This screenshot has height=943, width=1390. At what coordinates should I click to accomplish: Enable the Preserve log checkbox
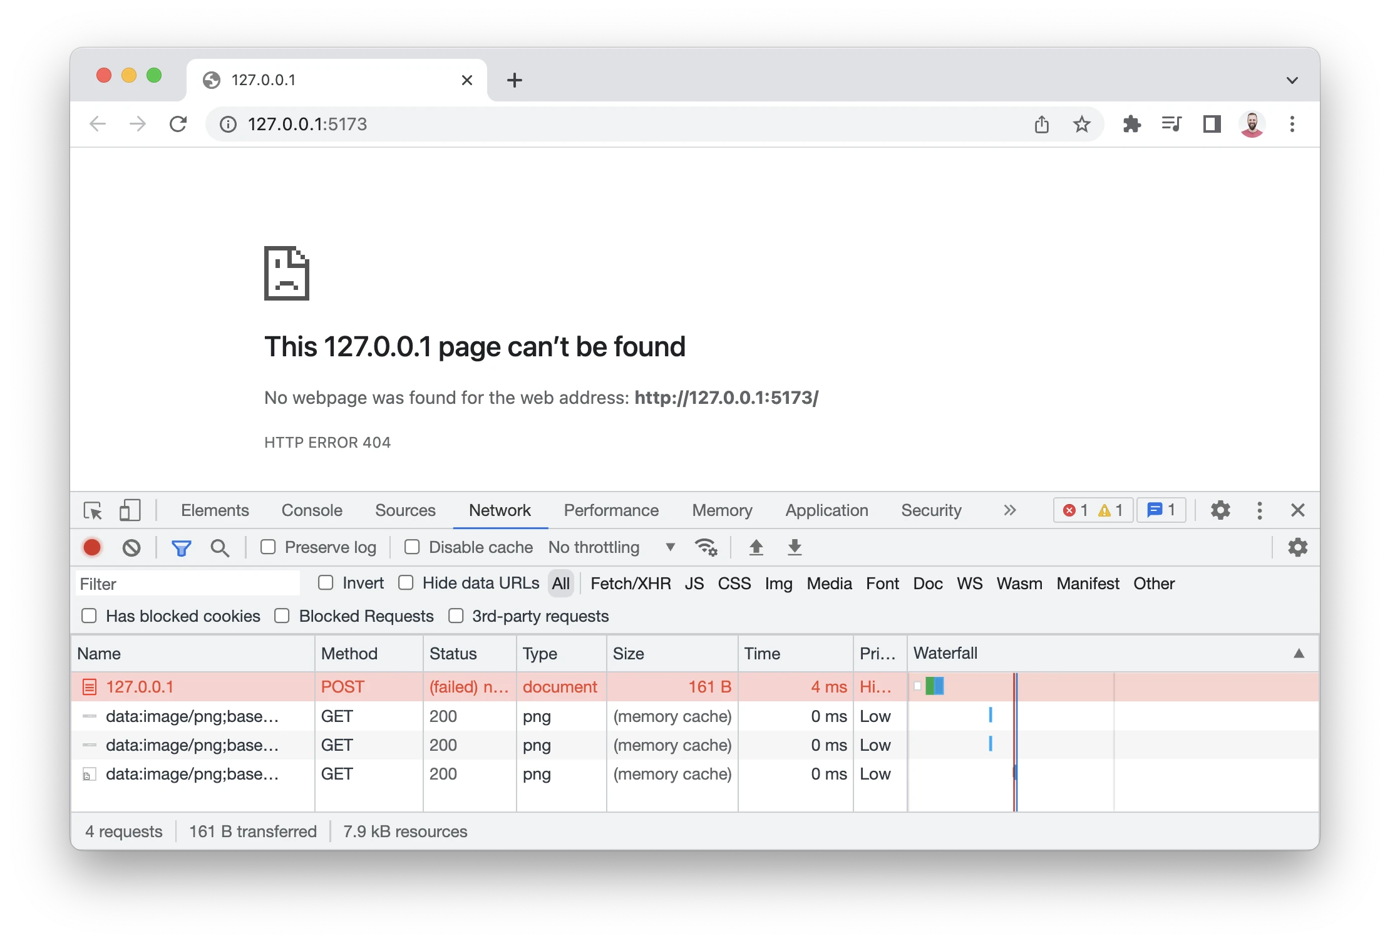(x=269, y=547)
